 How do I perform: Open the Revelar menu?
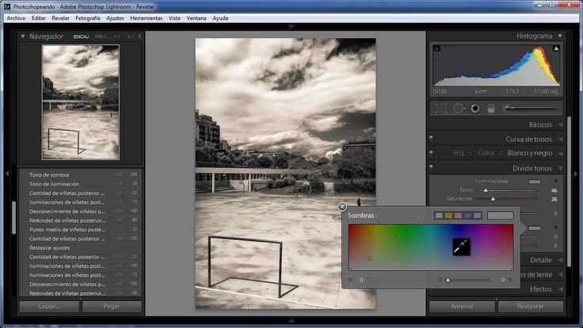(x=60, y=18)
